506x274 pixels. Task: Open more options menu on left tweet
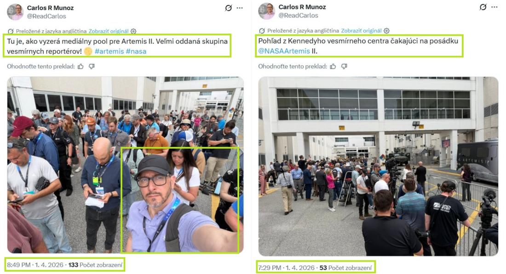[x=240, y=8]
